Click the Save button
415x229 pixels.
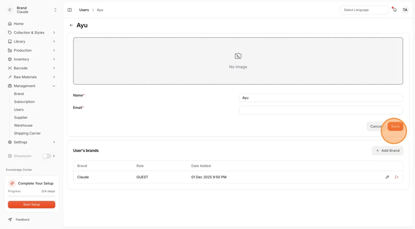pyautogui.click(x=395, y=126)
